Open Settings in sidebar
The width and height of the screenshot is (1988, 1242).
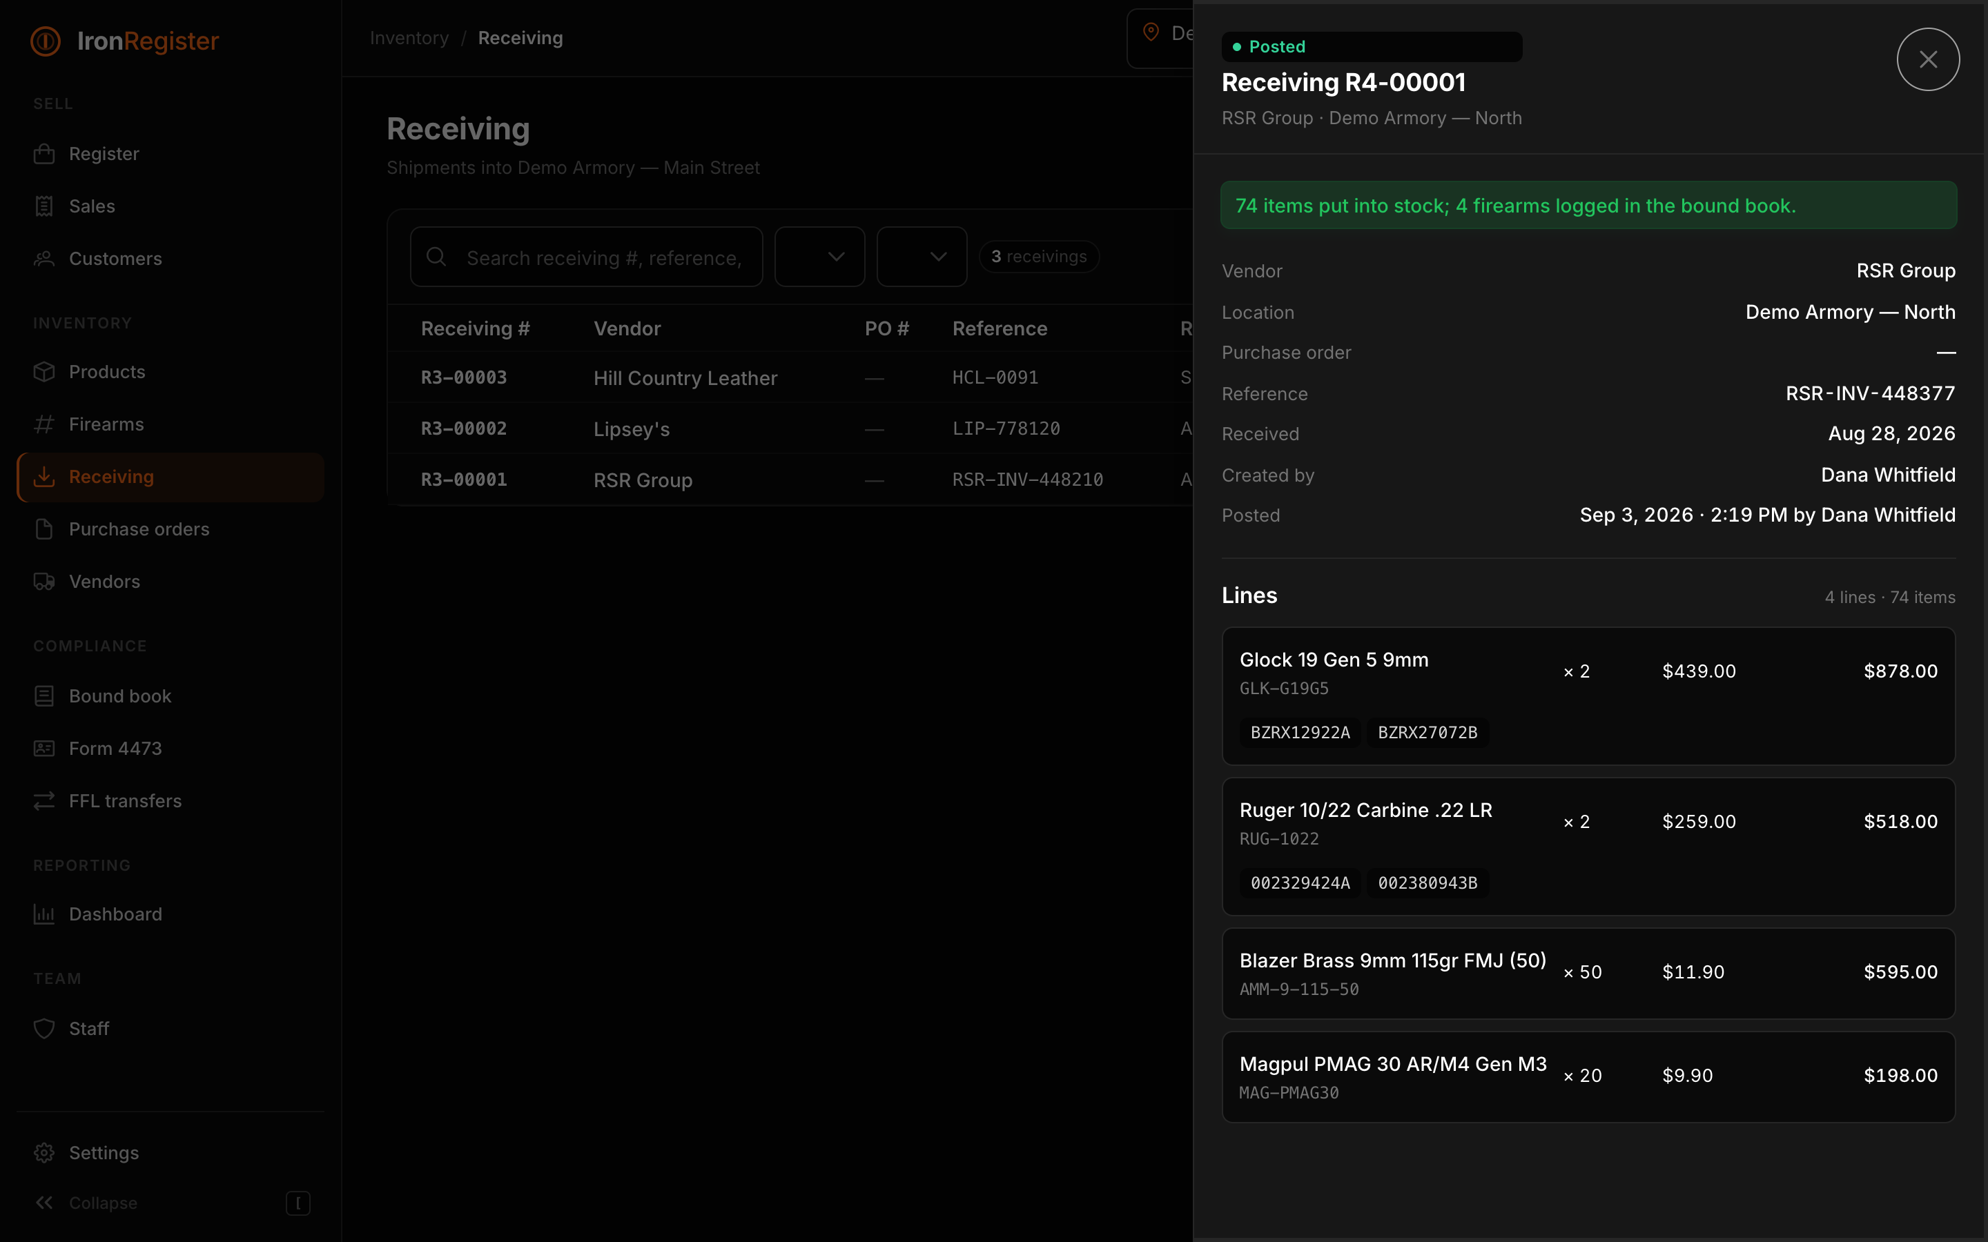(170, 1153)
